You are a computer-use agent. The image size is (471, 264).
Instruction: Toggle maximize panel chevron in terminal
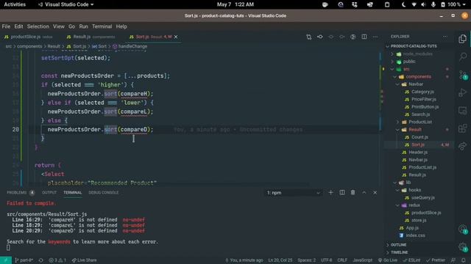364,192
